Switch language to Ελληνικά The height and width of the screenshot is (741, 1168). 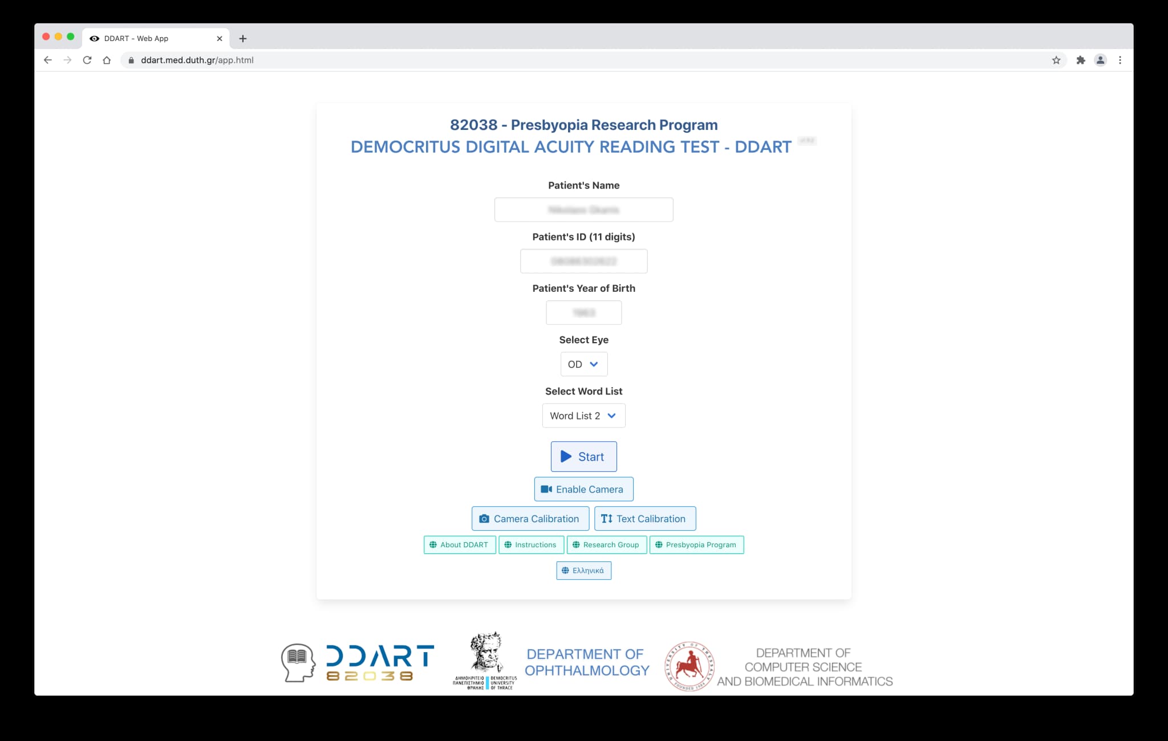pyautogui.click(x=583, y=571)
